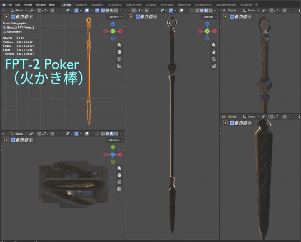
Task: Open Options dropdown in the Front Orthographic viewport
Action: (115, 17)
